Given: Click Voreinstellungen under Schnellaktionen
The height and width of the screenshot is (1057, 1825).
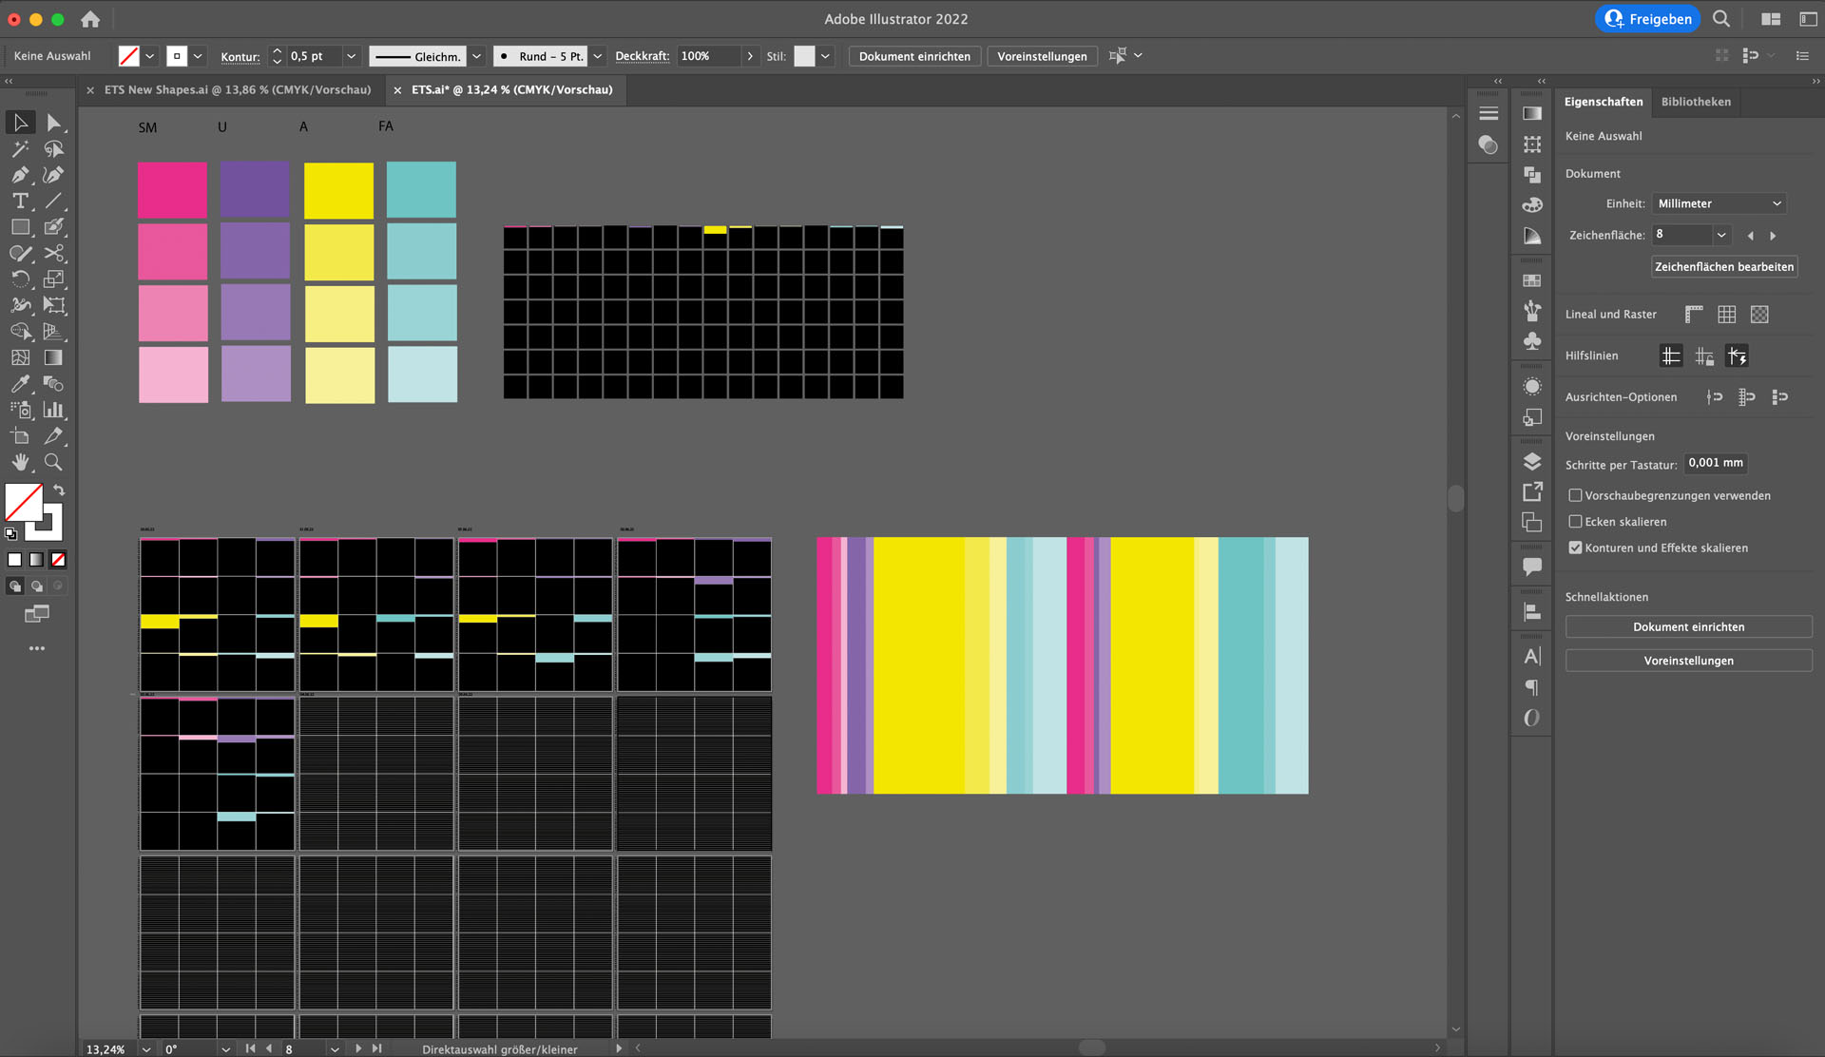Looking at the screenshot, I should (1688, 661).
